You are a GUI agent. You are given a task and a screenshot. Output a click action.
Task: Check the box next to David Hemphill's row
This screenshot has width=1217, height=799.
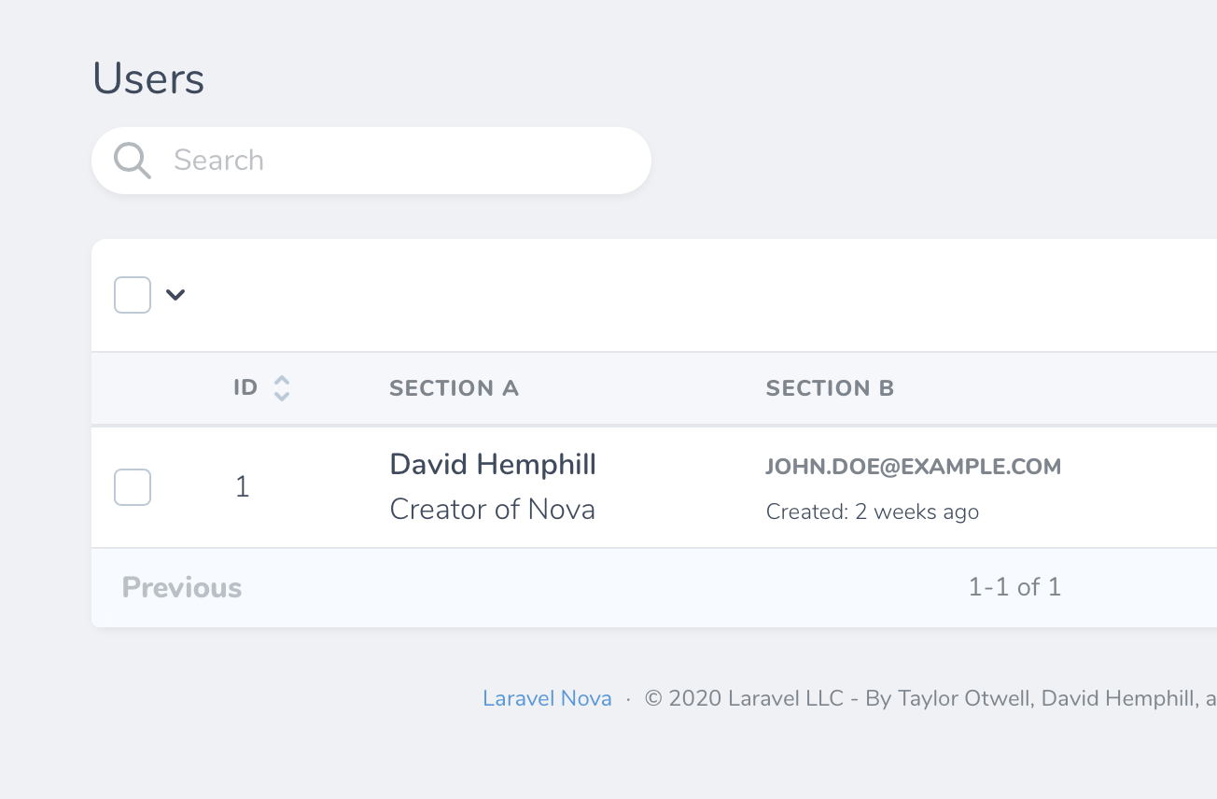click(x=132, y=486)
